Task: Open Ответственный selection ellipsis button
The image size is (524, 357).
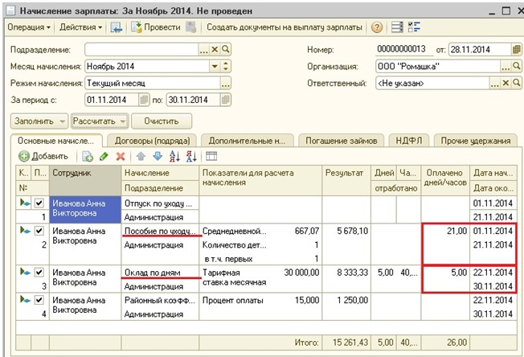Action: point(494,84)
